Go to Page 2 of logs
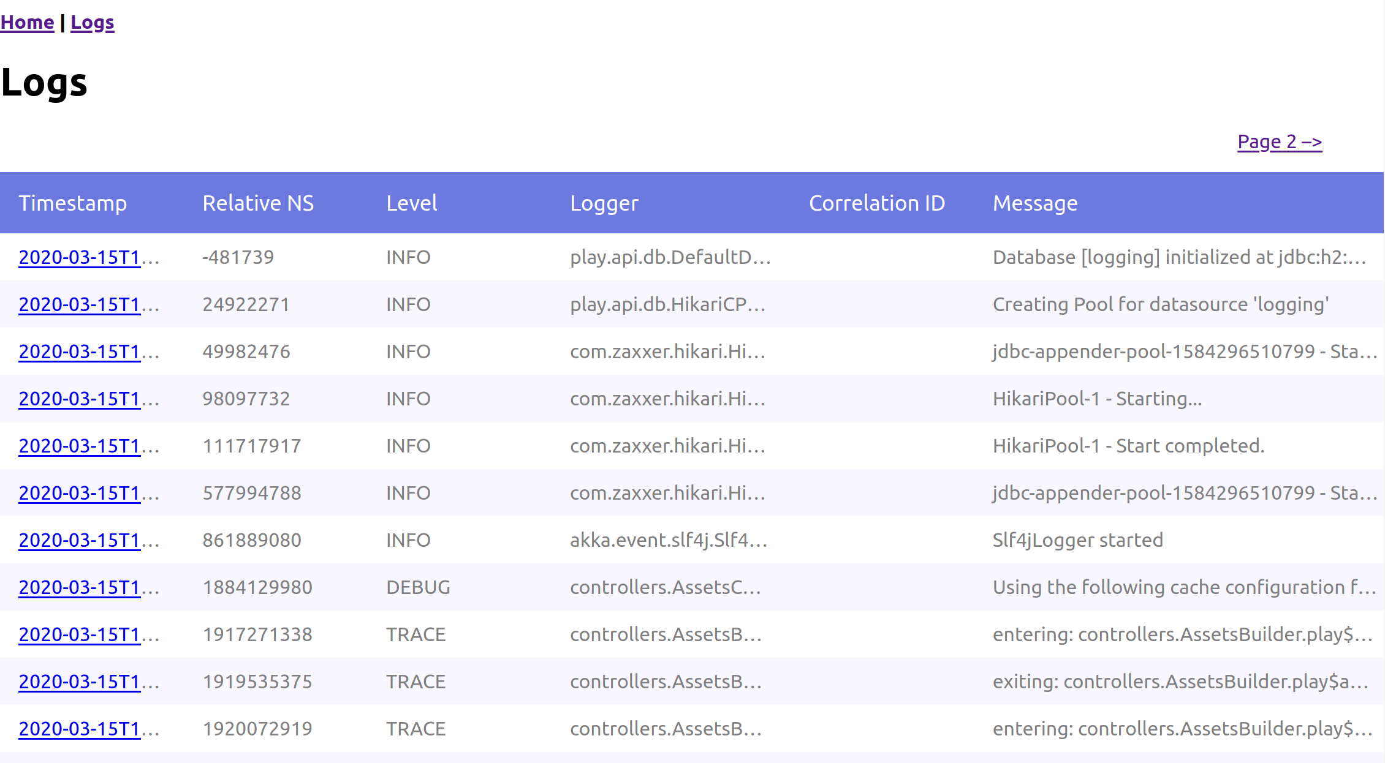The image size is (1385, 763). (x=1280, y=142)
